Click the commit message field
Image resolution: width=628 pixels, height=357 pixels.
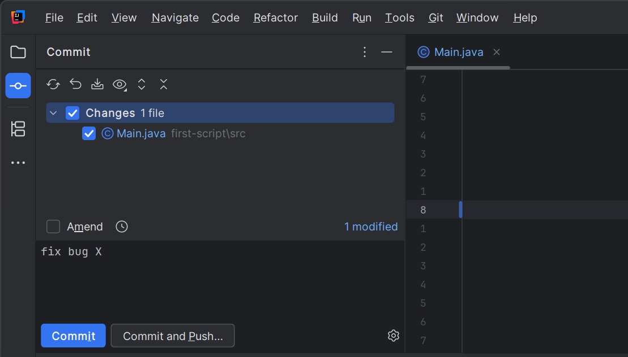[x=220, y=281]
